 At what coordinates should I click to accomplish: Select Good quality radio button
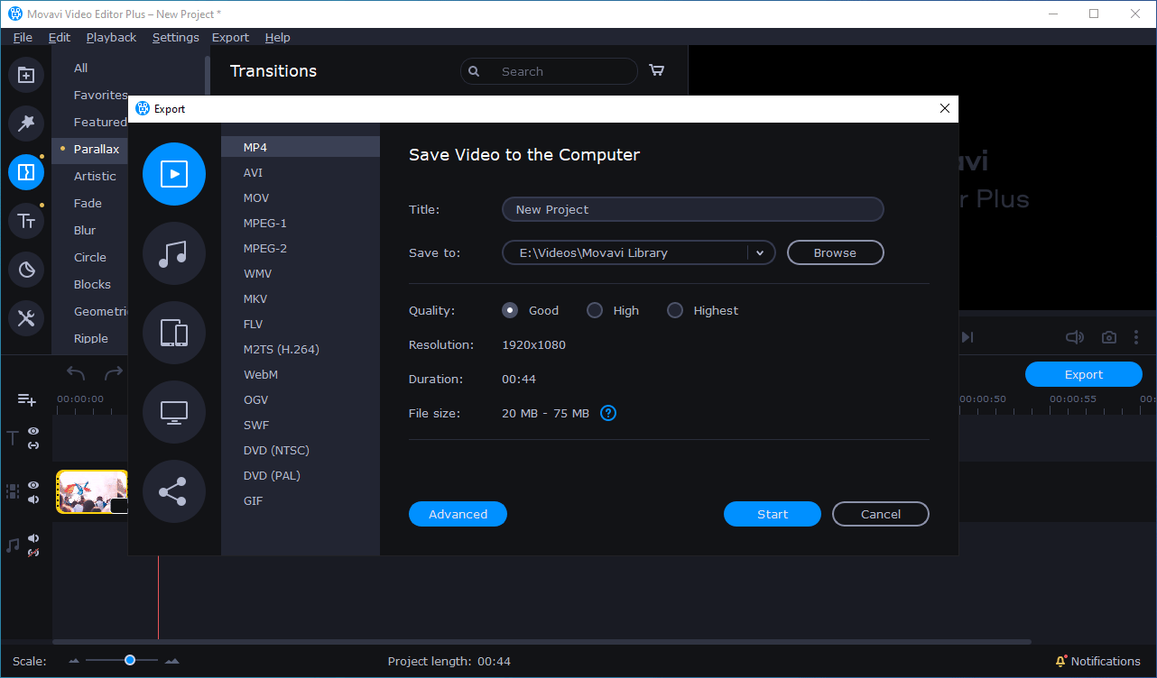(x=510, y=310)
